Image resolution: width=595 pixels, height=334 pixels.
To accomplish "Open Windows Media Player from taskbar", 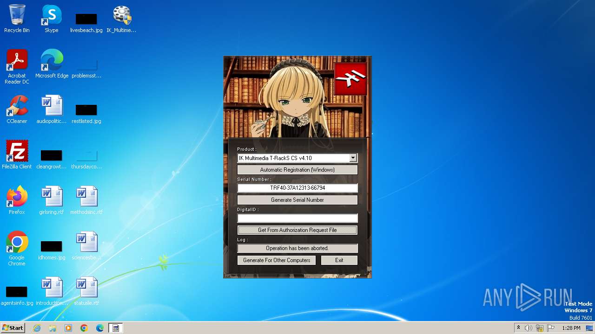I will (68, 328).
